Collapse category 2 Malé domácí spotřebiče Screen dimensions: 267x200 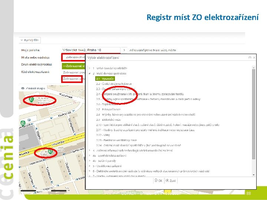(89, 73)
